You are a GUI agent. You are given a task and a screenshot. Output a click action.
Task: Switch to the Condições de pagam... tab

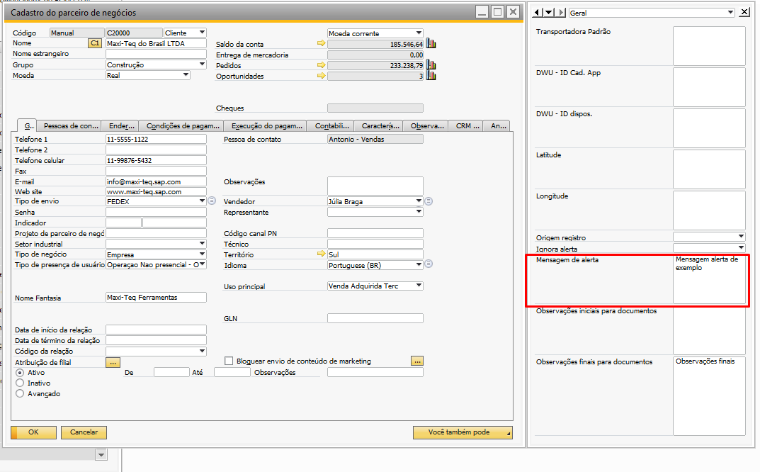tap(182, 126)
